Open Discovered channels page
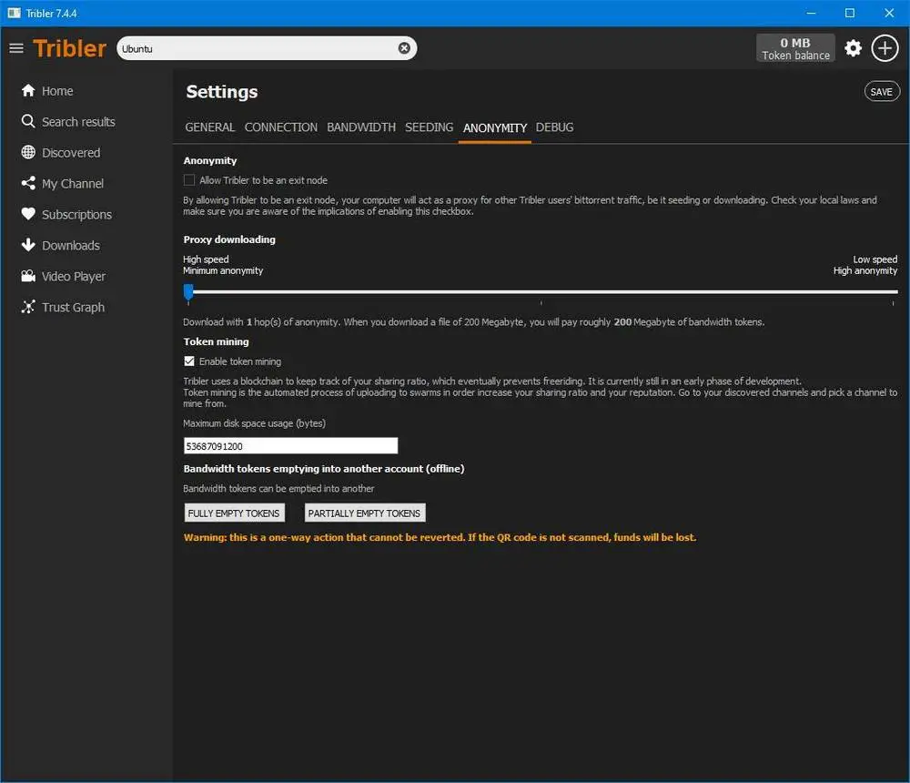The image size is (910, 783). (x=71, y=153)
